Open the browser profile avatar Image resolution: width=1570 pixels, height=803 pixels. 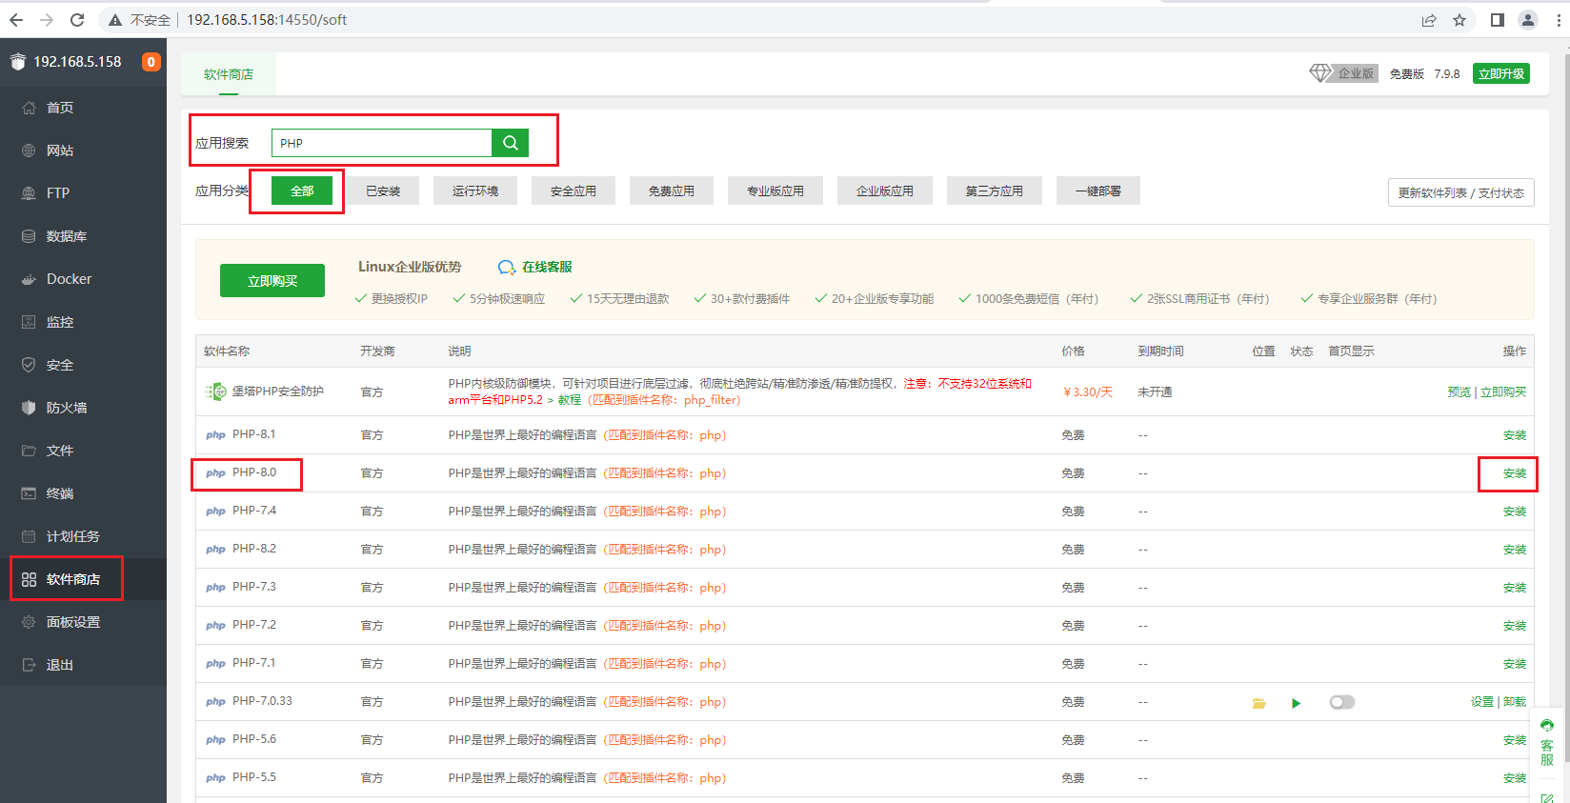tap(1528, 20)
